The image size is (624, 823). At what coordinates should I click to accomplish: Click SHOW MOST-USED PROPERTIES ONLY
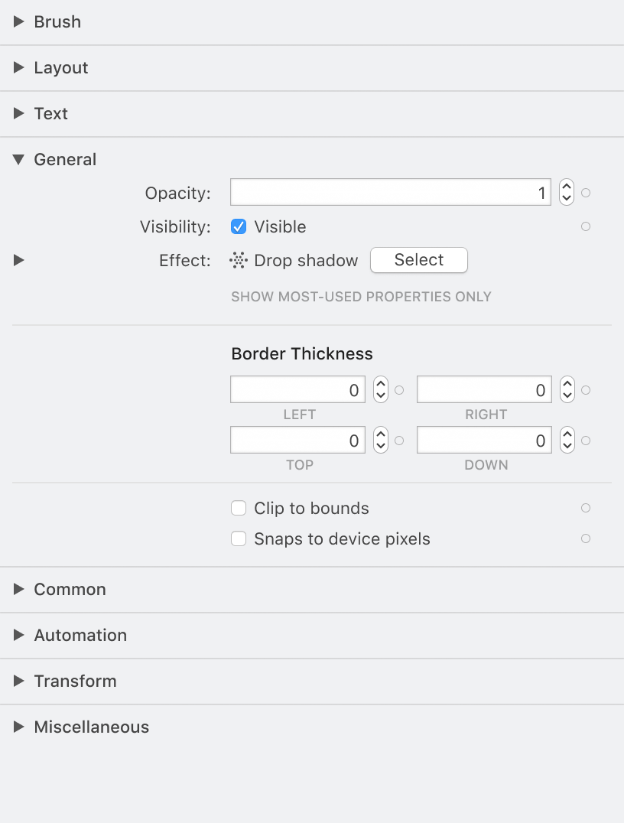coord(361,297)
